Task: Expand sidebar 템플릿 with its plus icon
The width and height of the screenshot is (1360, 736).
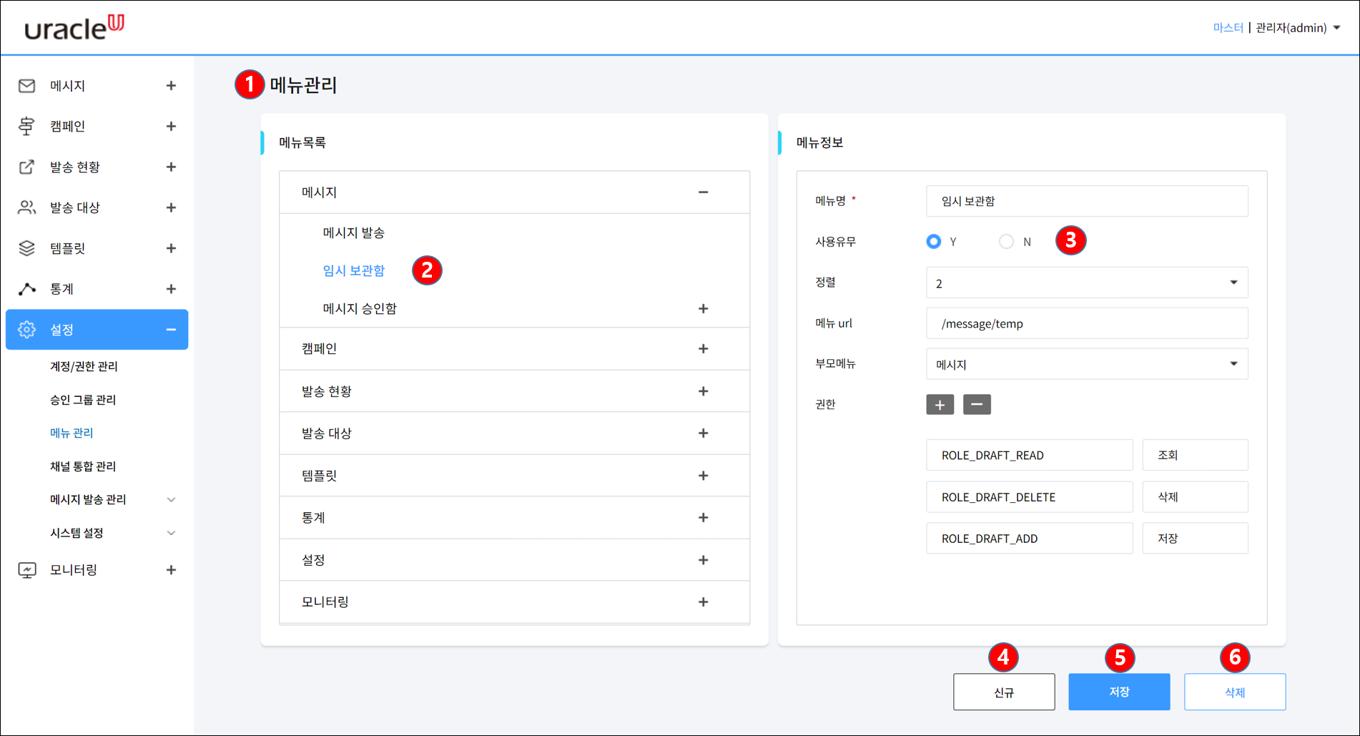Action: (x=171, y=248)
